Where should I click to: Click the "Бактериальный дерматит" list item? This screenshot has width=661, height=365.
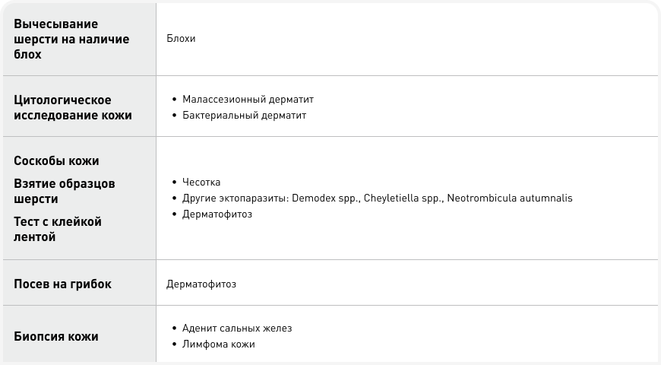click(x=244, y=116)
